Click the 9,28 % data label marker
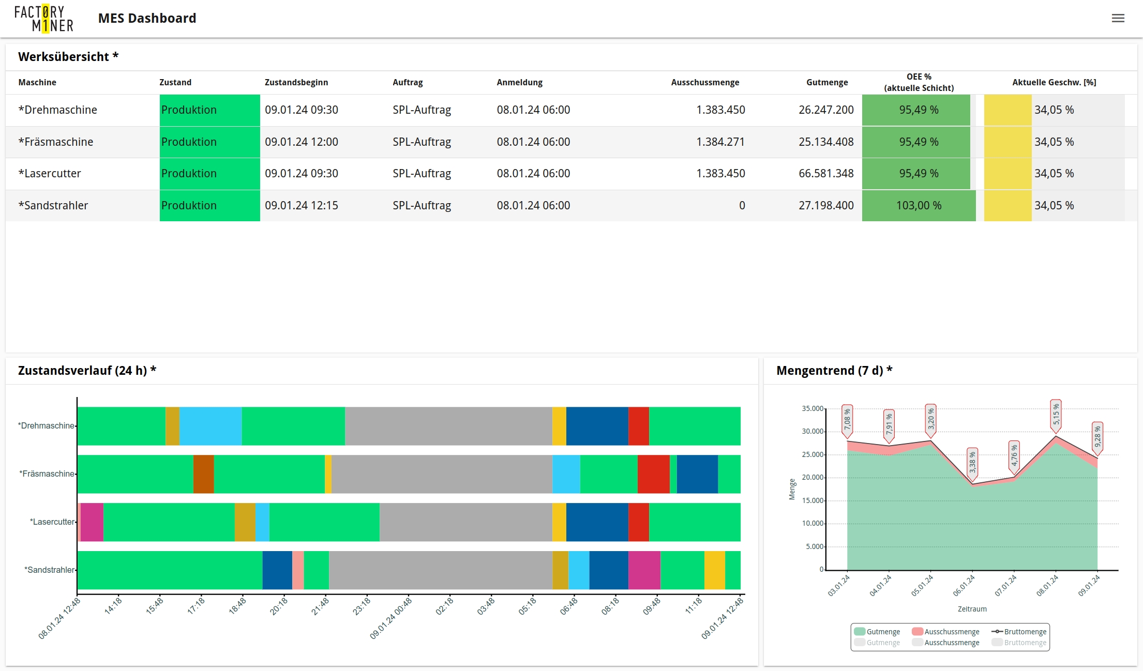Screen dimensions: 1143x671 click(1097, 437)
